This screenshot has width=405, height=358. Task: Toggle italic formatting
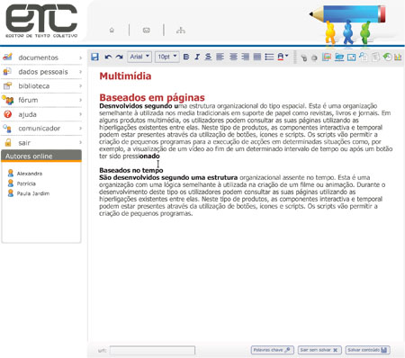pyautogui.click(x=197, y=57)
